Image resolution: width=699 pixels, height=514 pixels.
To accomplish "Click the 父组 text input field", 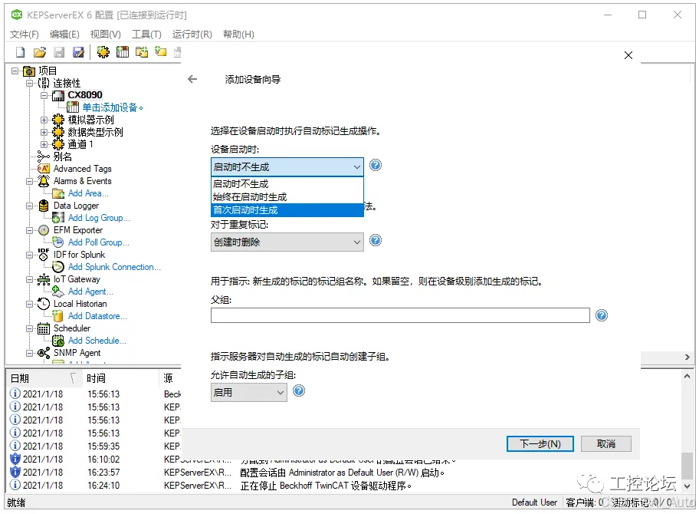I will click(400, 315).
